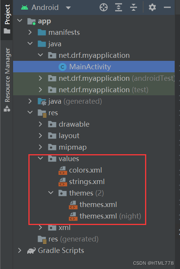Select the colors.xml file name

tap(86, 170)
